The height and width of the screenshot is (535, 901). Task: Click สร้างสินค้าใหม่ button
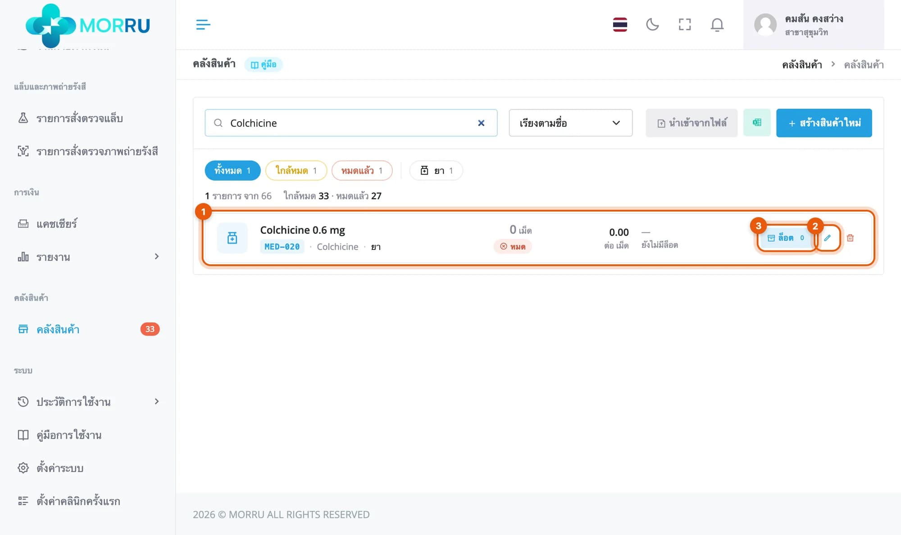coord(824,123)
